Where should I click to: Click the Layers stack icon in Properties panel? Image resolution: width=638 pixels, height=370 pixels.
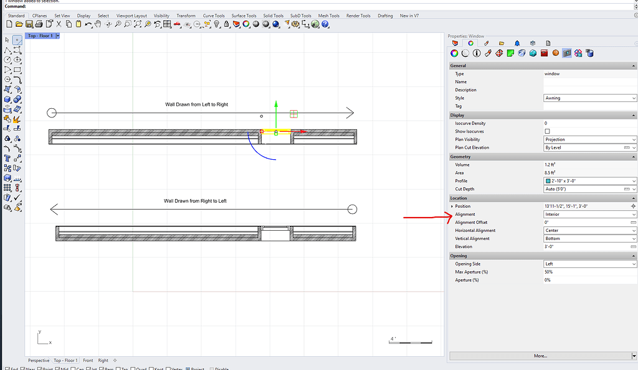[533, 42]
